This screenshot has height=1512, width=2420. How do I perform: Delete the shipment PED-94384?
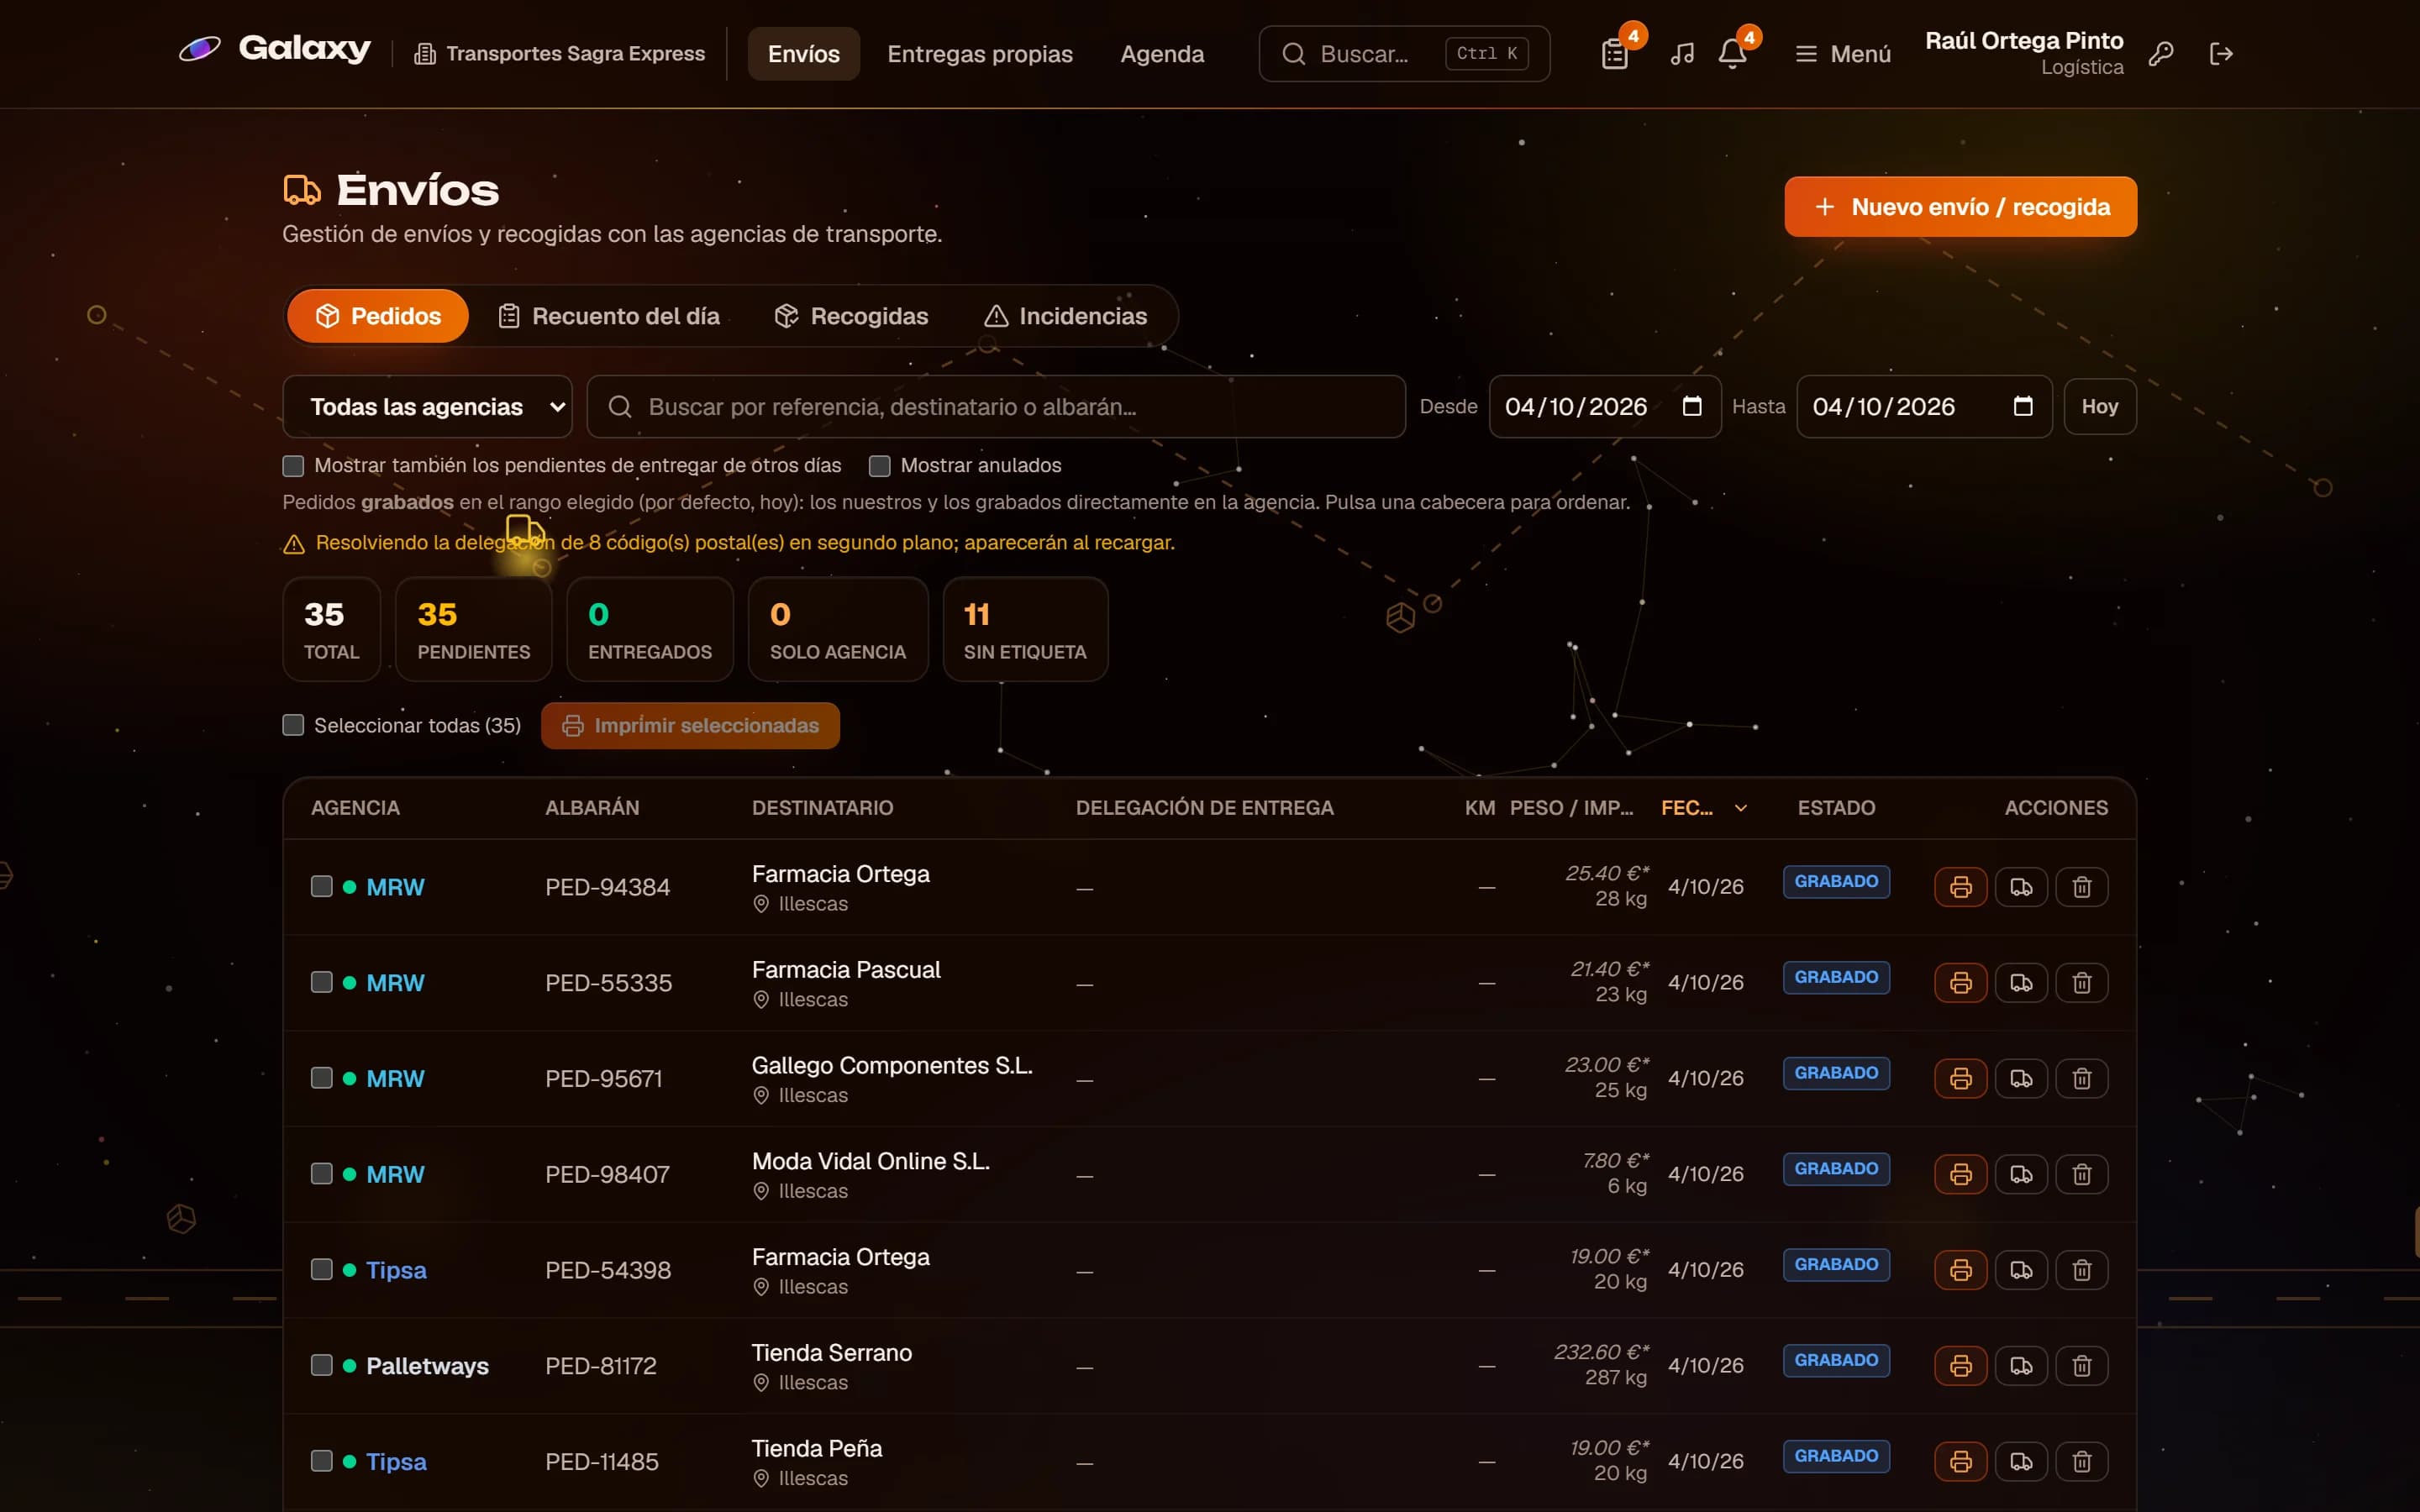click(x=2082, y=887)
